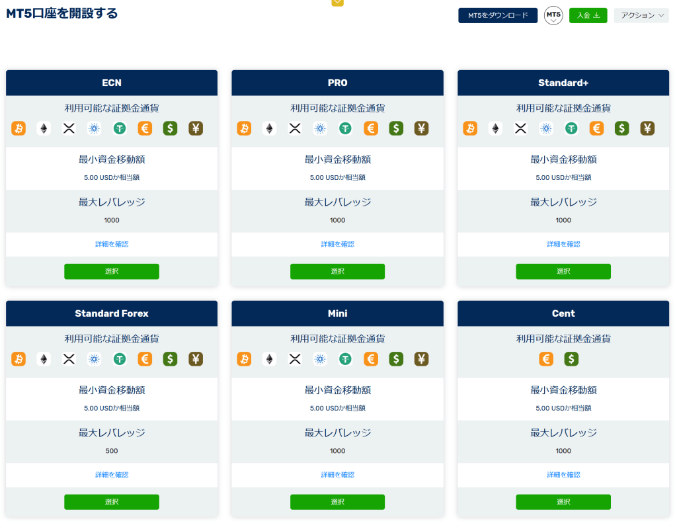The width and height of the screenshot is (677, 531).
Task: Select the Mini account type
Action: click(x=338, y=502)
